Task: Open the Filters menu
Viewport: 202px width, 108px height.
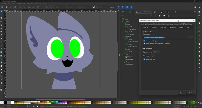Action: (32, 4)
